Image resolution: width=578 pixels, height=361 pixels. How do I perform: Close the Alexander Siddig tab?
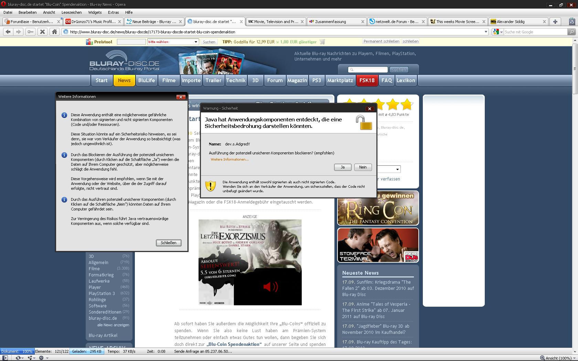pos(544,21)
